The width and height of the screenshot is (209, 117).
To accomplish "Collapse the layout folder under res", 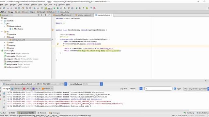I will 5,37.
